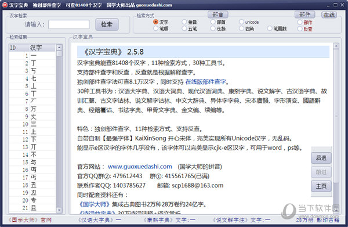This screenshot has width=348, height=227.
Task: Select the 拼音 search mode
Action: point(184,21)
